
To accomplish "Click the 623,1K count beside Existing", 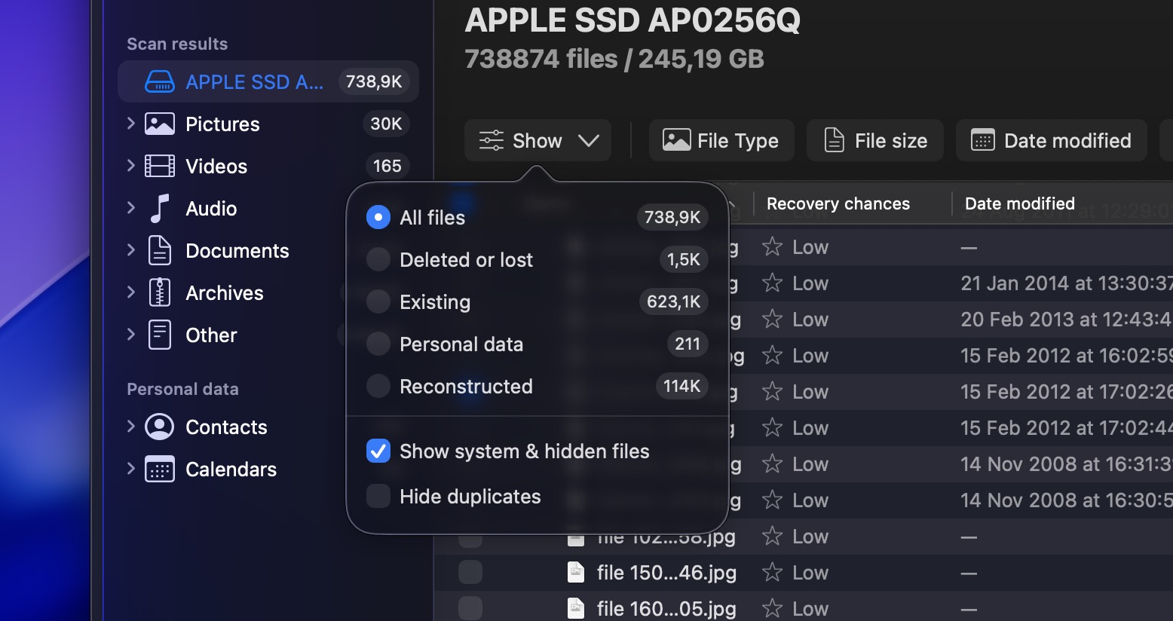I will tap(673, 301).
